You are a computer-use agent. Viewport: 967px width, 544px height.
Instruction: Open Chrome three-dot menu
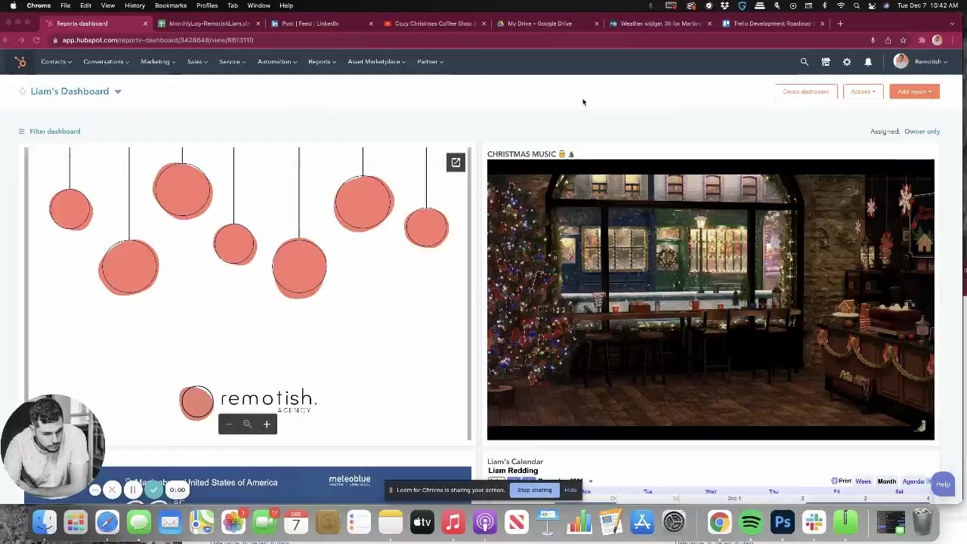(x=953, y=40)
